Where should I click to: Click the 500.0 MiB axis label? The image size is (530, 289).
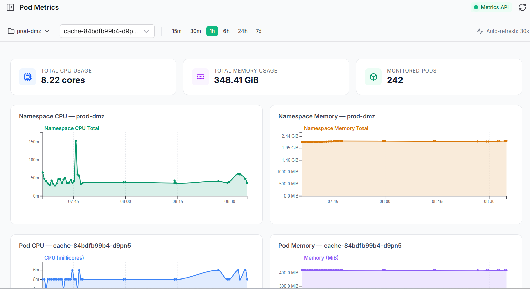tap(289, 184)
